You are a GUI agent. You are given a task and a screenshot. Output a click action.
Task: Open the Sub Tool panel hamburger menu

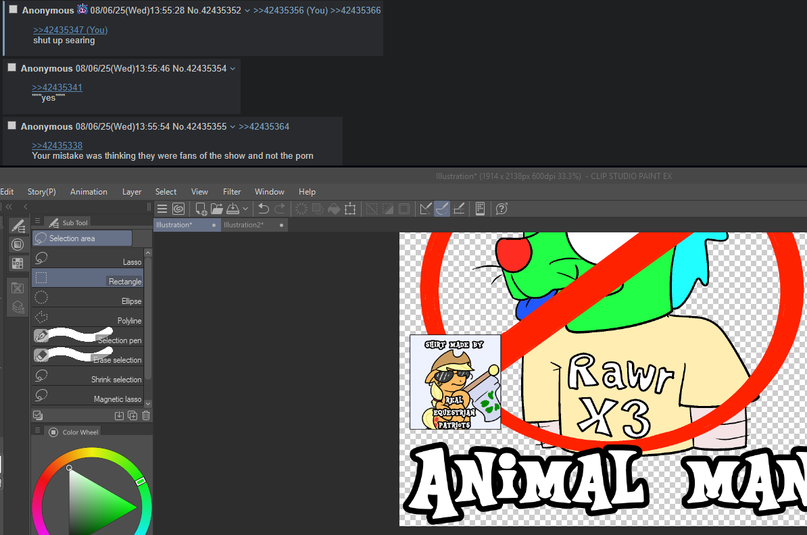37,221
